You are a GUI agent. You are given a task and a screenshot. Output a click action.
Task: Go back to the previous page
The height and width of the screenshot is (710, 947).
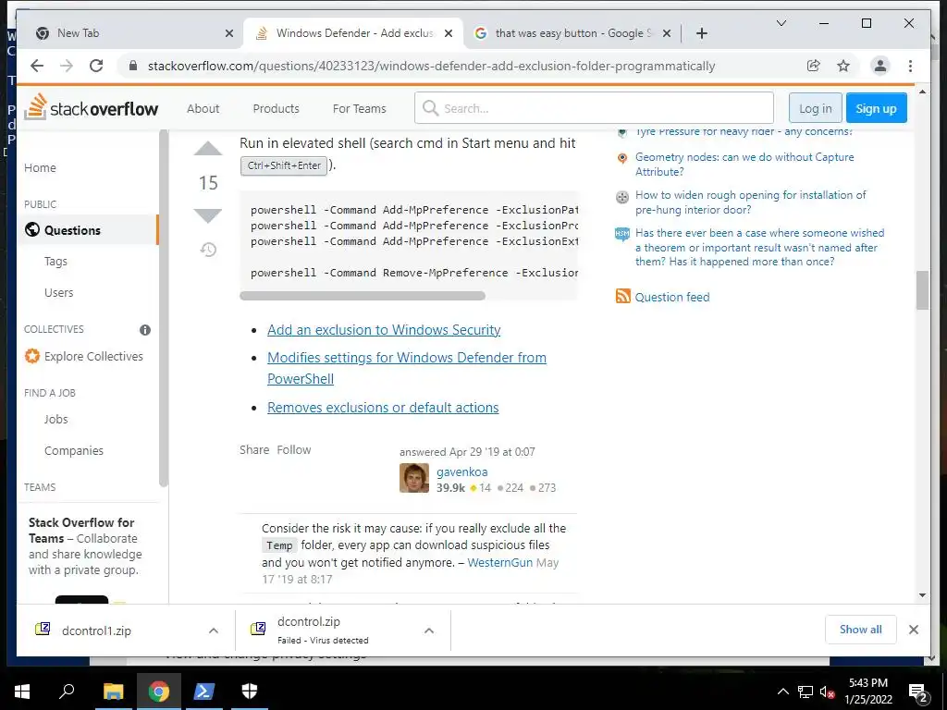(x=37, y=66)
